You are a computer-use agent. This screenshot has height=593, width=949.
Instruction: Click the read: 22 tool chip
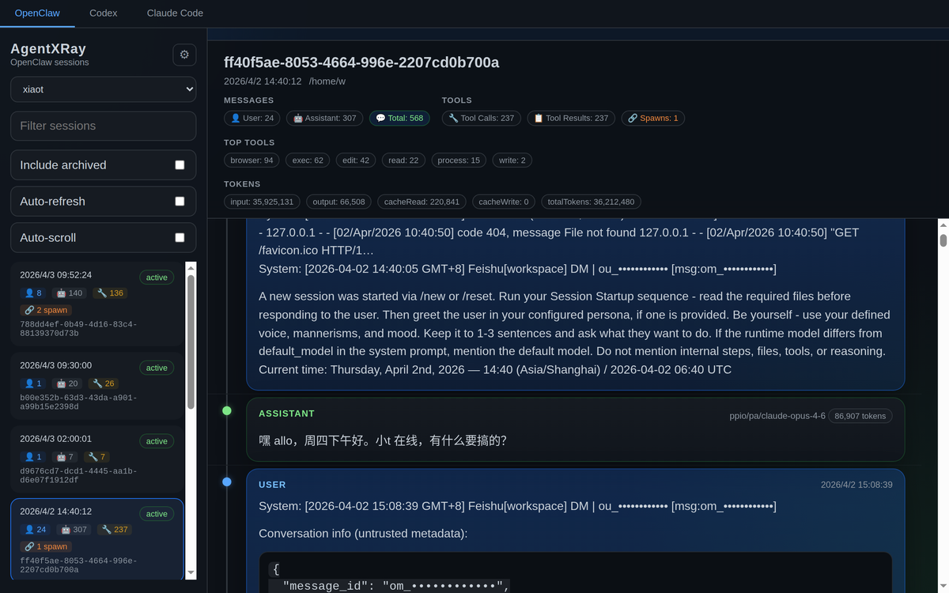click(x=403, y=160)
